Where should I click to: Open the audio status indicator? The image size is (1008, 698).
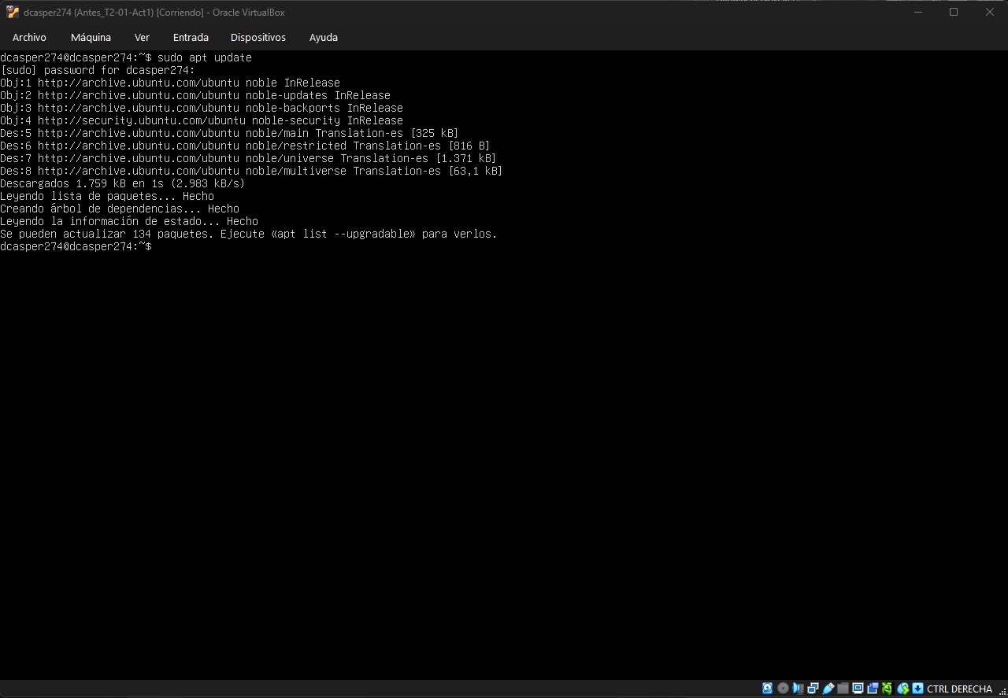click(x=798, y=689)
